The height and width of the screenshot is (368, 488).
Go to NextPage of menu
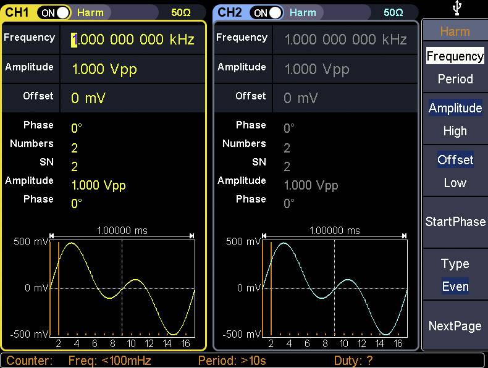455,326
